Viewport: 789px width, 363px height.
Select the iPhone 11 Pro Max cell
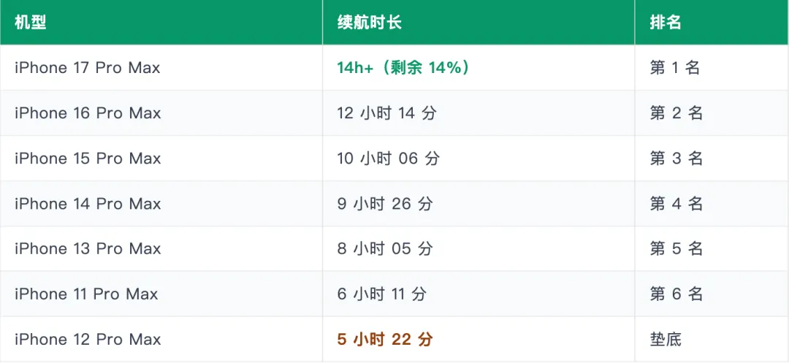(x=161, y=294)
